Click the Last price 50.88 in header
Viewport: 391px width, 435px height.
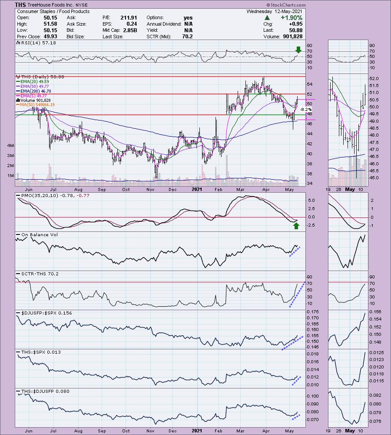[295, 30]
